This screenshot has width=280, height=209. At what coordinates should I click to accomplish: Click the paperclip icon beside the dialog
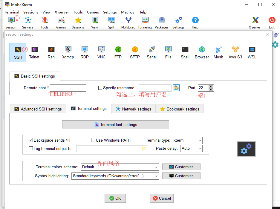coord(276,35)
